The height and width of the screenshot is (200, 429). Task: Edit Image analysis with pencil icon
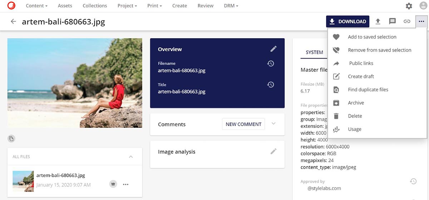coord(273,151)
